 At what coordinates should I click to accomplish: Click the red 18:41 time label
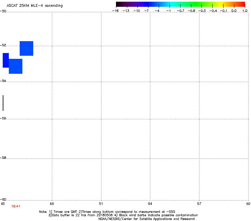[16, 206]
